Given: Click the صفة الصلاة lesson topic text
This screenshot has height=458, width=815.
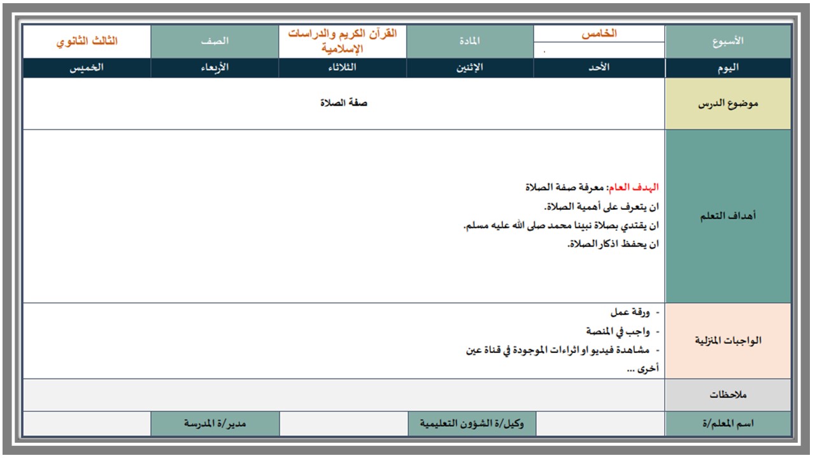Looking at the screenshot, I should point(344,103).
